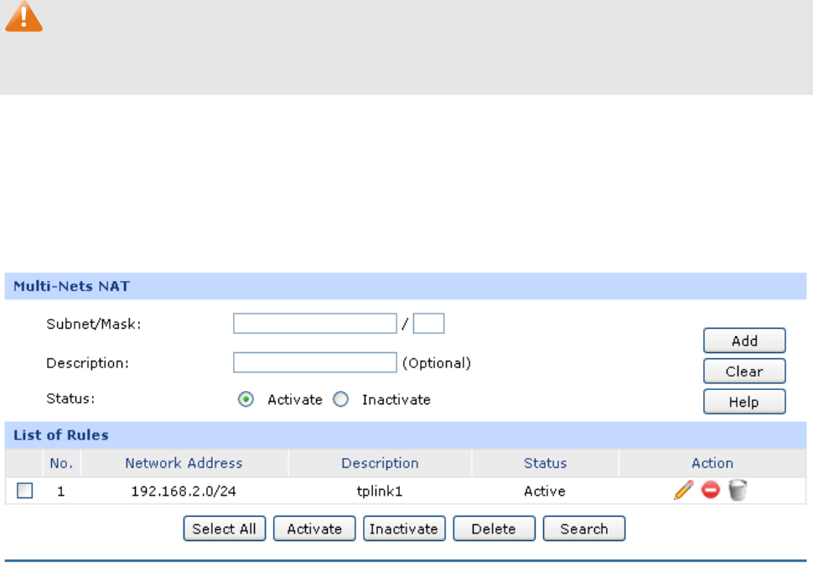Click the Clear button

click(744, 372)
